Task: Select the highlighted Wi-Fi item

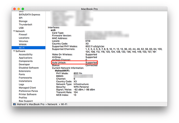Action: (28, 48)
